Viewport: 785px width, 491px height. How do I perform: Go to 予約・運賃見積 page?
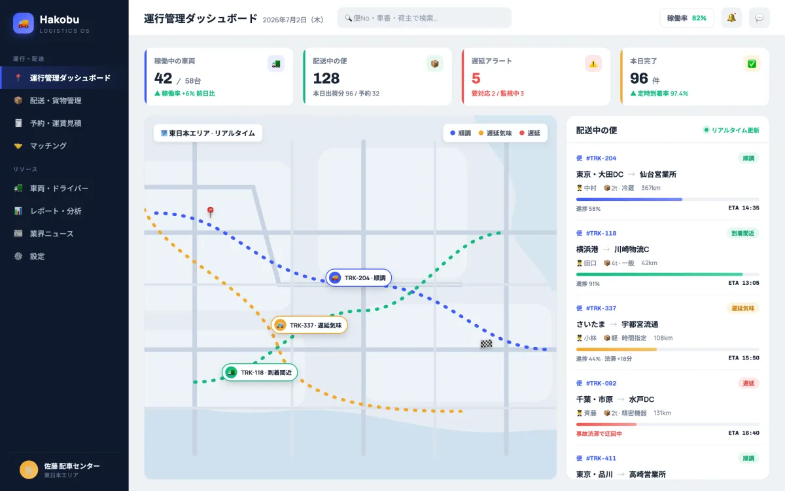(64, 123)
